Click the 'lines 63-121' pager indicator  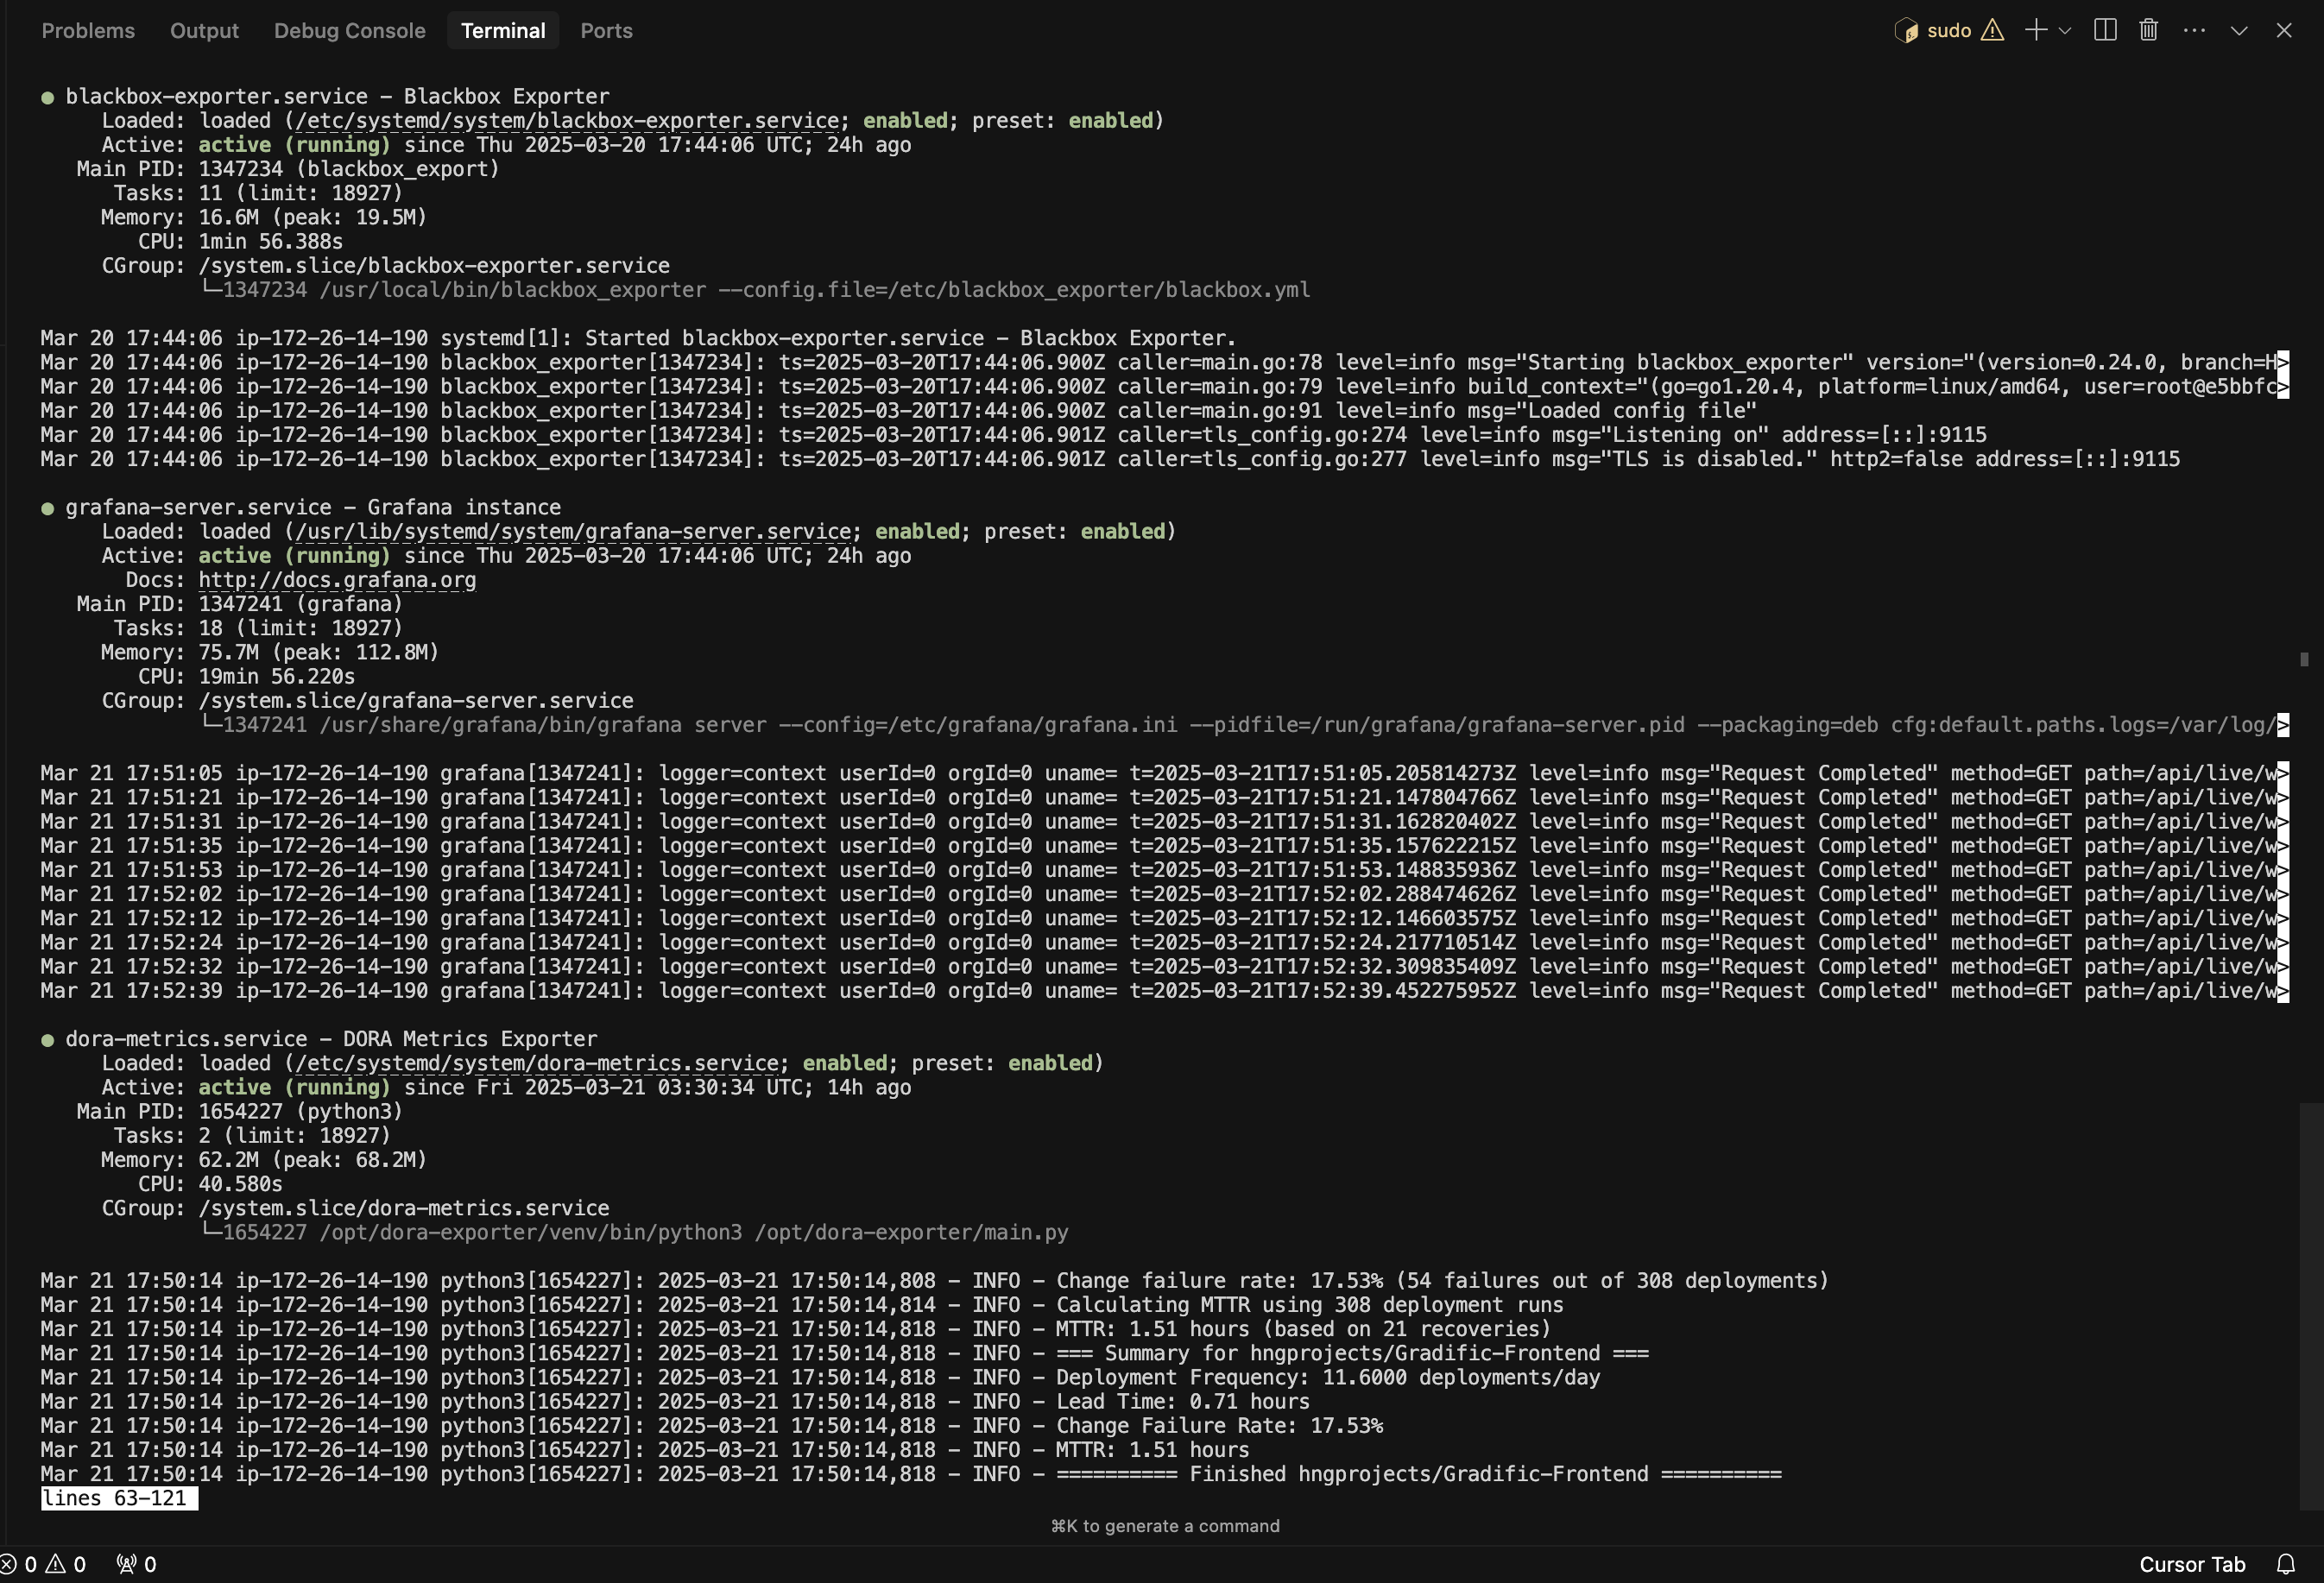tap(119, 1498)
